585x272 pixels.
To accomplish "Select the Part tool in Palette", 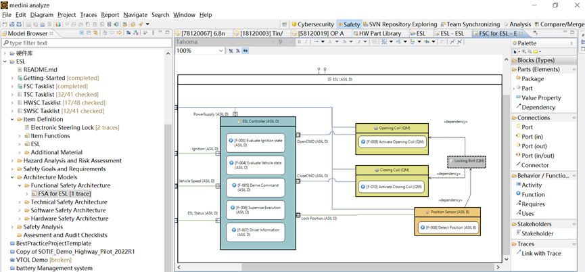I will point(524,89).
